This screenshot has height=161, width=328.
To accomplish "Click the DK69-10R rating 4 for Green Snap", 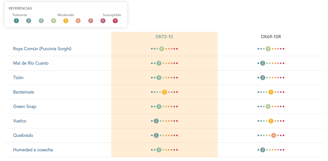I will 268,107.
